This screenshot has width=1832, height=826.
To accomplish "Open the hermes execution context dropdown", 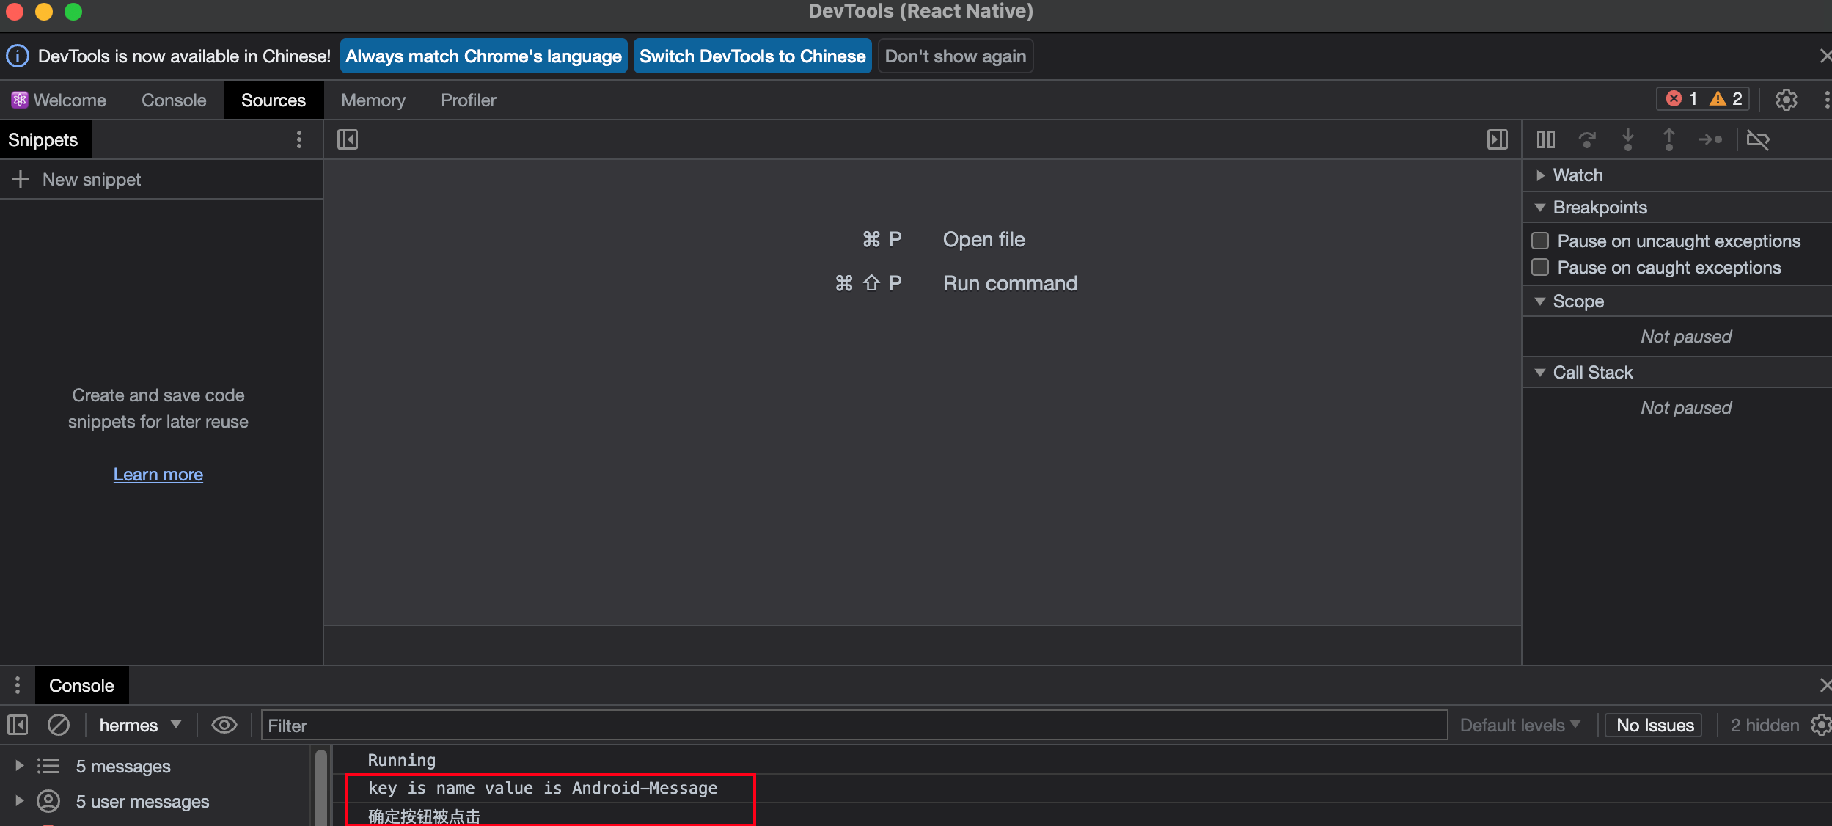I will coord(139,725).
